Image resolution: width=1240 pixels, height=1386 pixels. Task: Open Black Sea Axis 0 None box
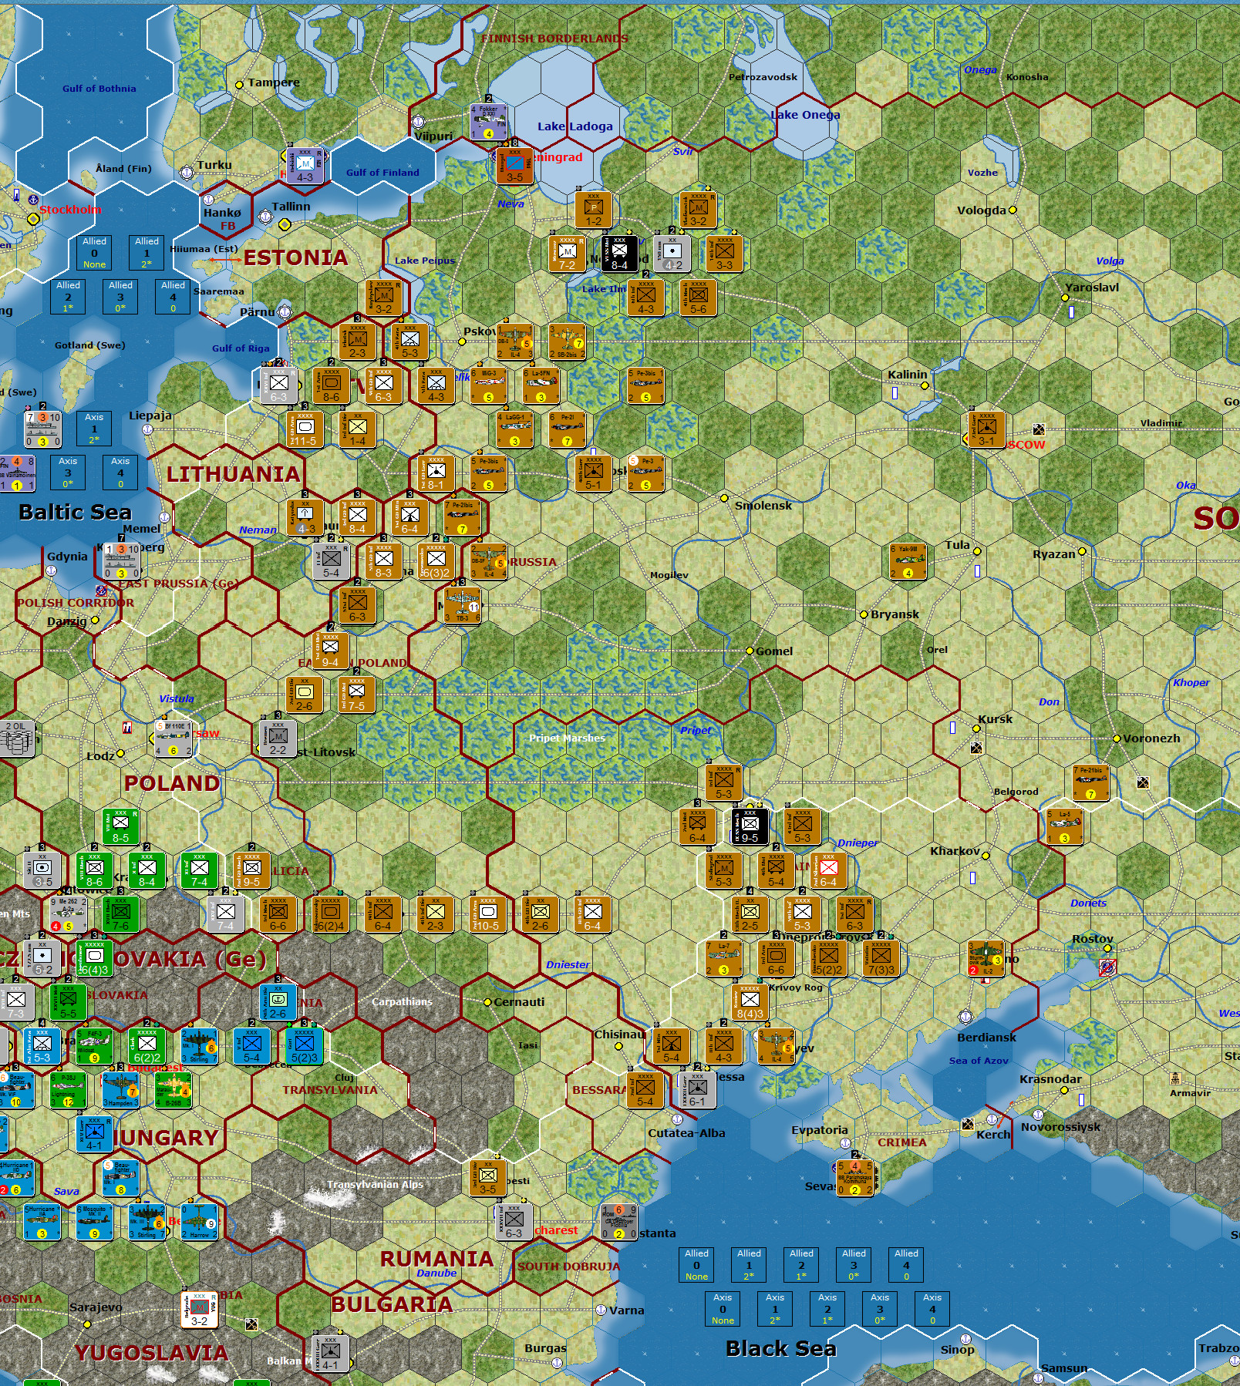pyautogui.click(x=723, y=1309)
